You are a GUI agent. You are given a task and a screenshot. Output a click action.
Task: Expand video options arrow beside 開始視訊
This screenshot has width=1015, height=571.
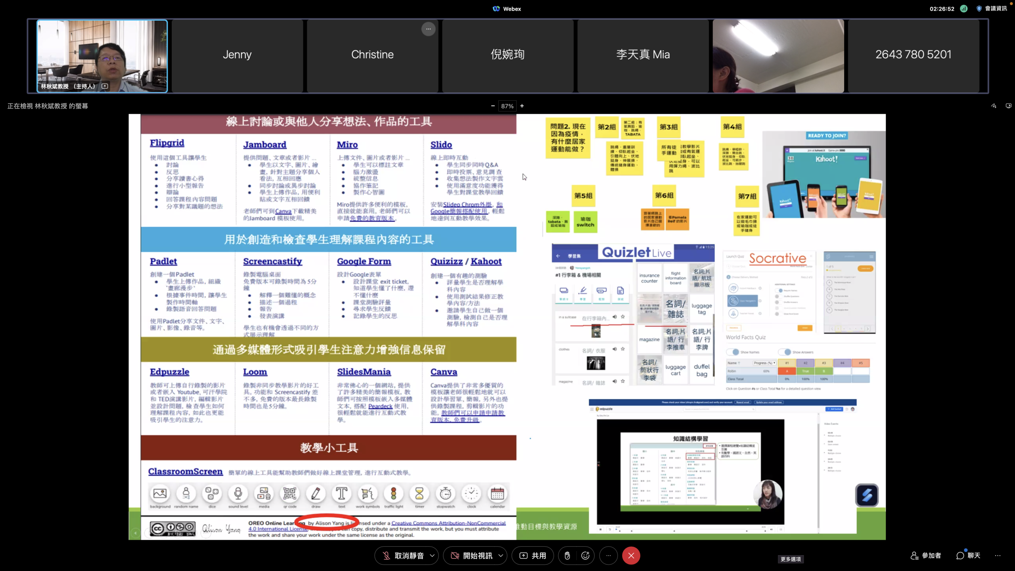pyautogui.click(x=501, y=556)
